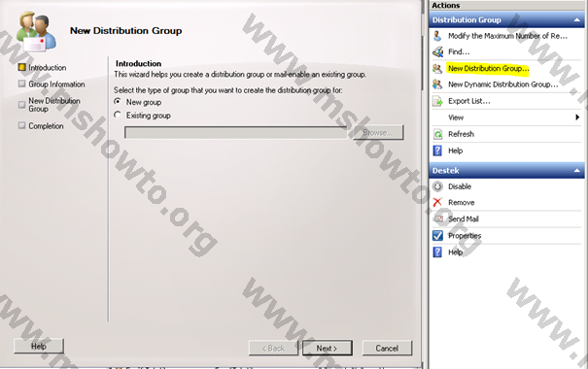Click the Distribution Group section title
Image resolution: width=588 pixels, height=369 pixels.
pos(467,19)
